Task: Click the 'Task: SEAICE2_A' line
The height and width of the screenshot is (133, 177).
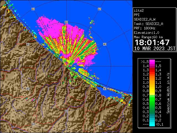Action: pyautogui.click(x=149, y=24)
